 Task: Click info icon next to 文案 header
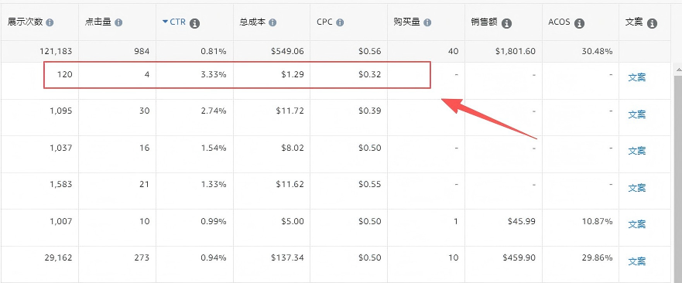652,23
